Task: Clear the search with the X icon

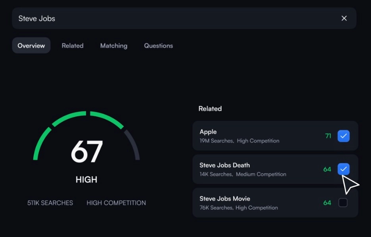Action: pyautogui.click(x=344, y=18)
